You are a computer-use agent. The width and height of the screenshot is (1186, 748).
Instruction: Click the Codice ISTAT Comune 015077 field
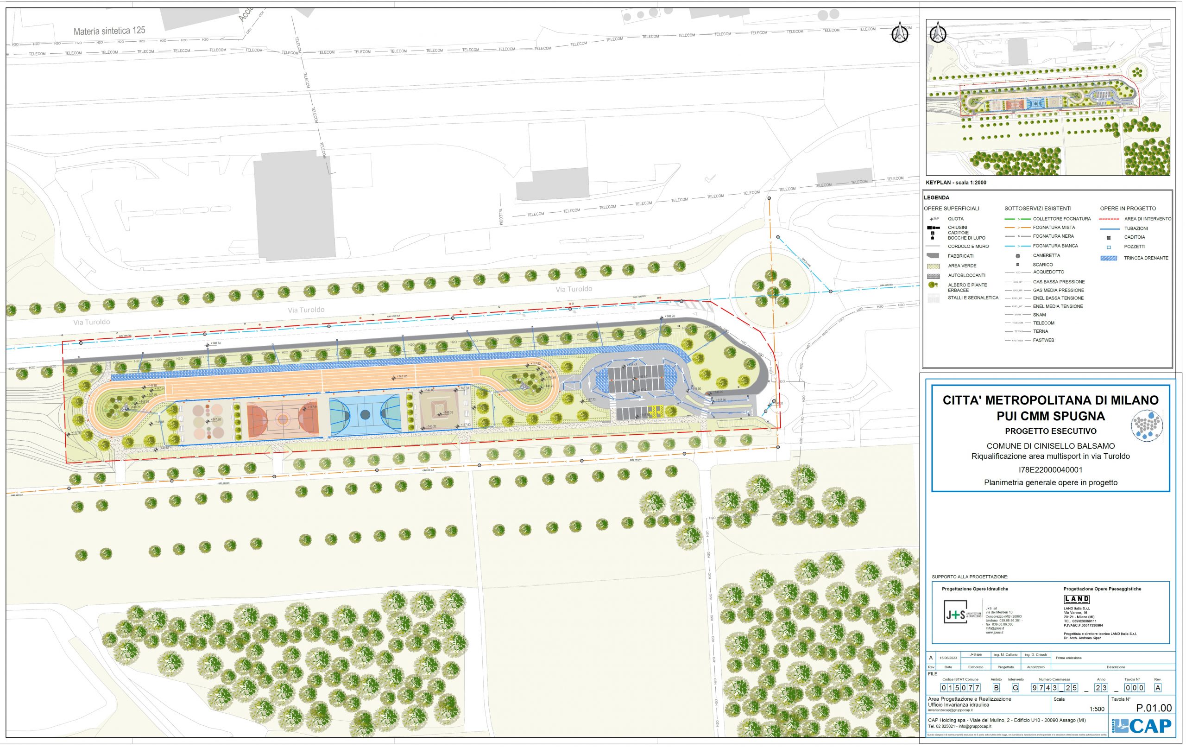(x=960, y=688)
